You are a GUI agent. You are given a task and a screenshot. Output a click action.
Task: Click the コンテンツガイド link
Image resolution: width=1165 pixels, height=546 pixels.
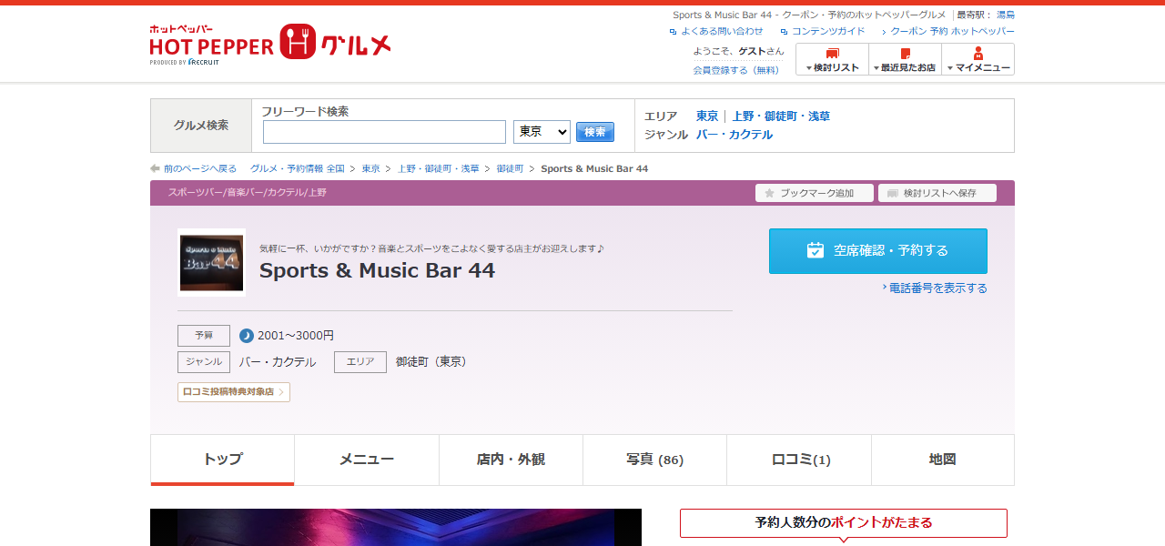click(x=828, y=31)
